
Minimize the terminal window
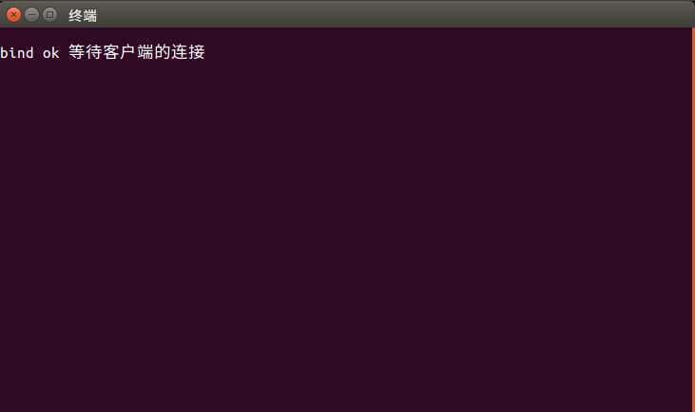point(32,14)
